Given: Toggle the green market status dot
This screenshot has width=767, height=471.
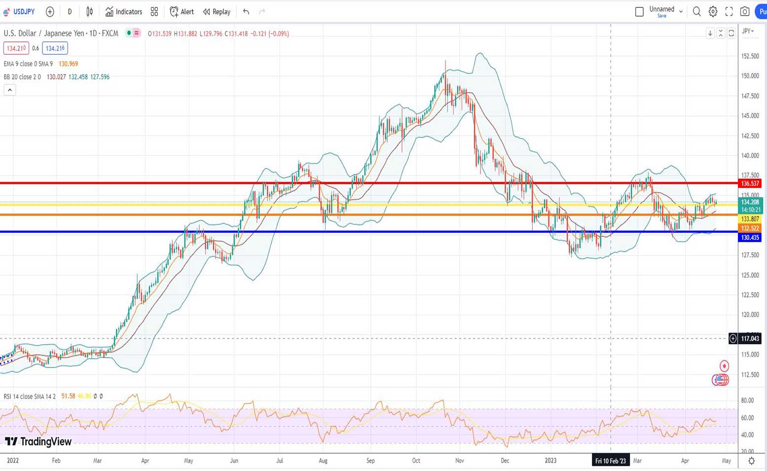Looking at the screenshot, I should 129,33.
